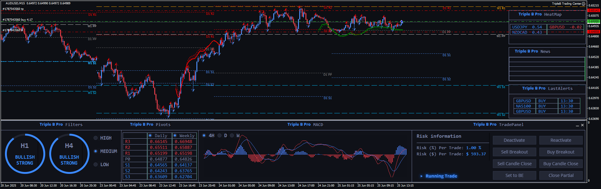Screen dimensions: 601x189
Task: Click the H1 bullish strength gauge
Action: (25, 153)
